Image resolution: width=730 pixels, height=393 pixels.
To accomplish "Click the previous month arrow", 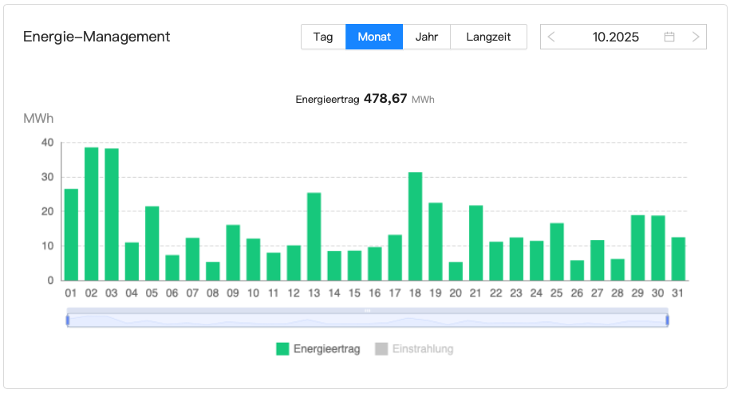I will point(551,37).
